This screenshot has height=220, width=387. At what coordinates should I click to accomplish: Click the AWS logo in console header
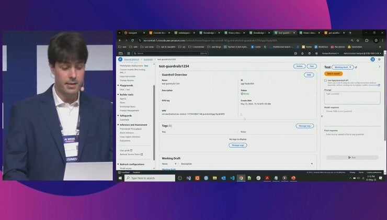pyautogui.click(x=120, y=53)
